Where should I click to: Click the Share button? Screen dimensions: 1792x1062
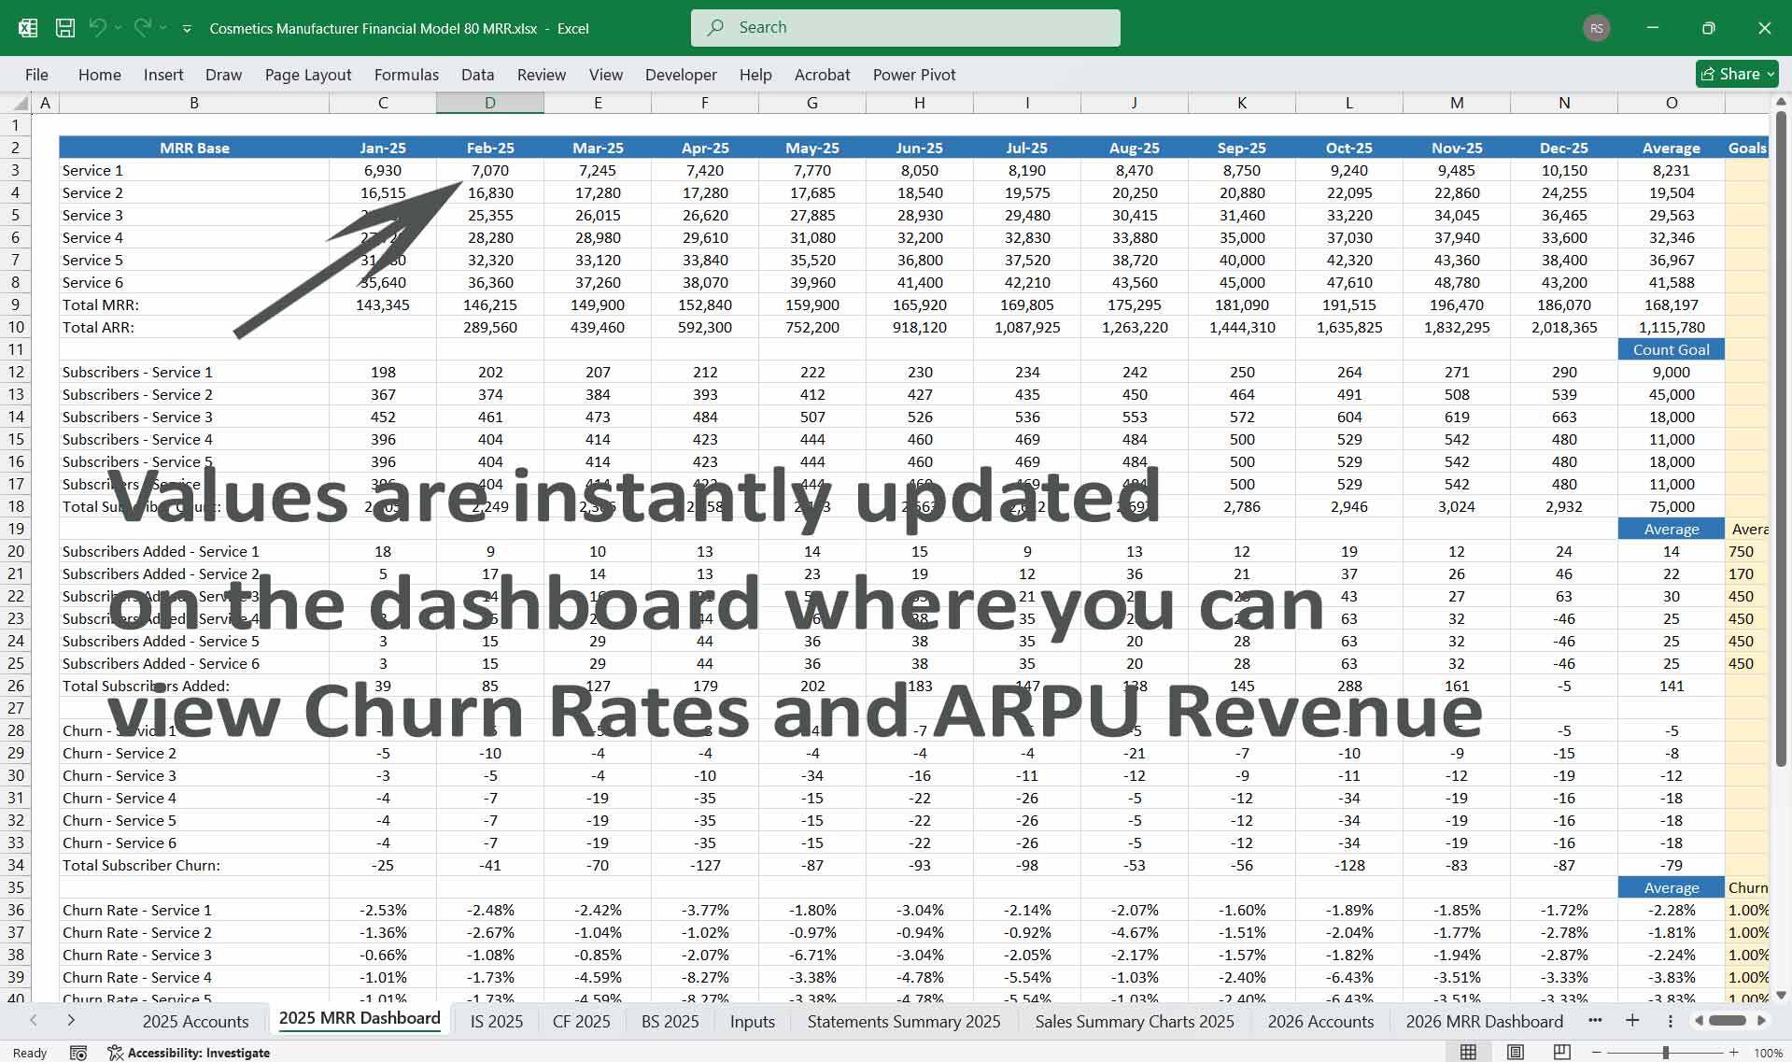tap(1734, 74)
